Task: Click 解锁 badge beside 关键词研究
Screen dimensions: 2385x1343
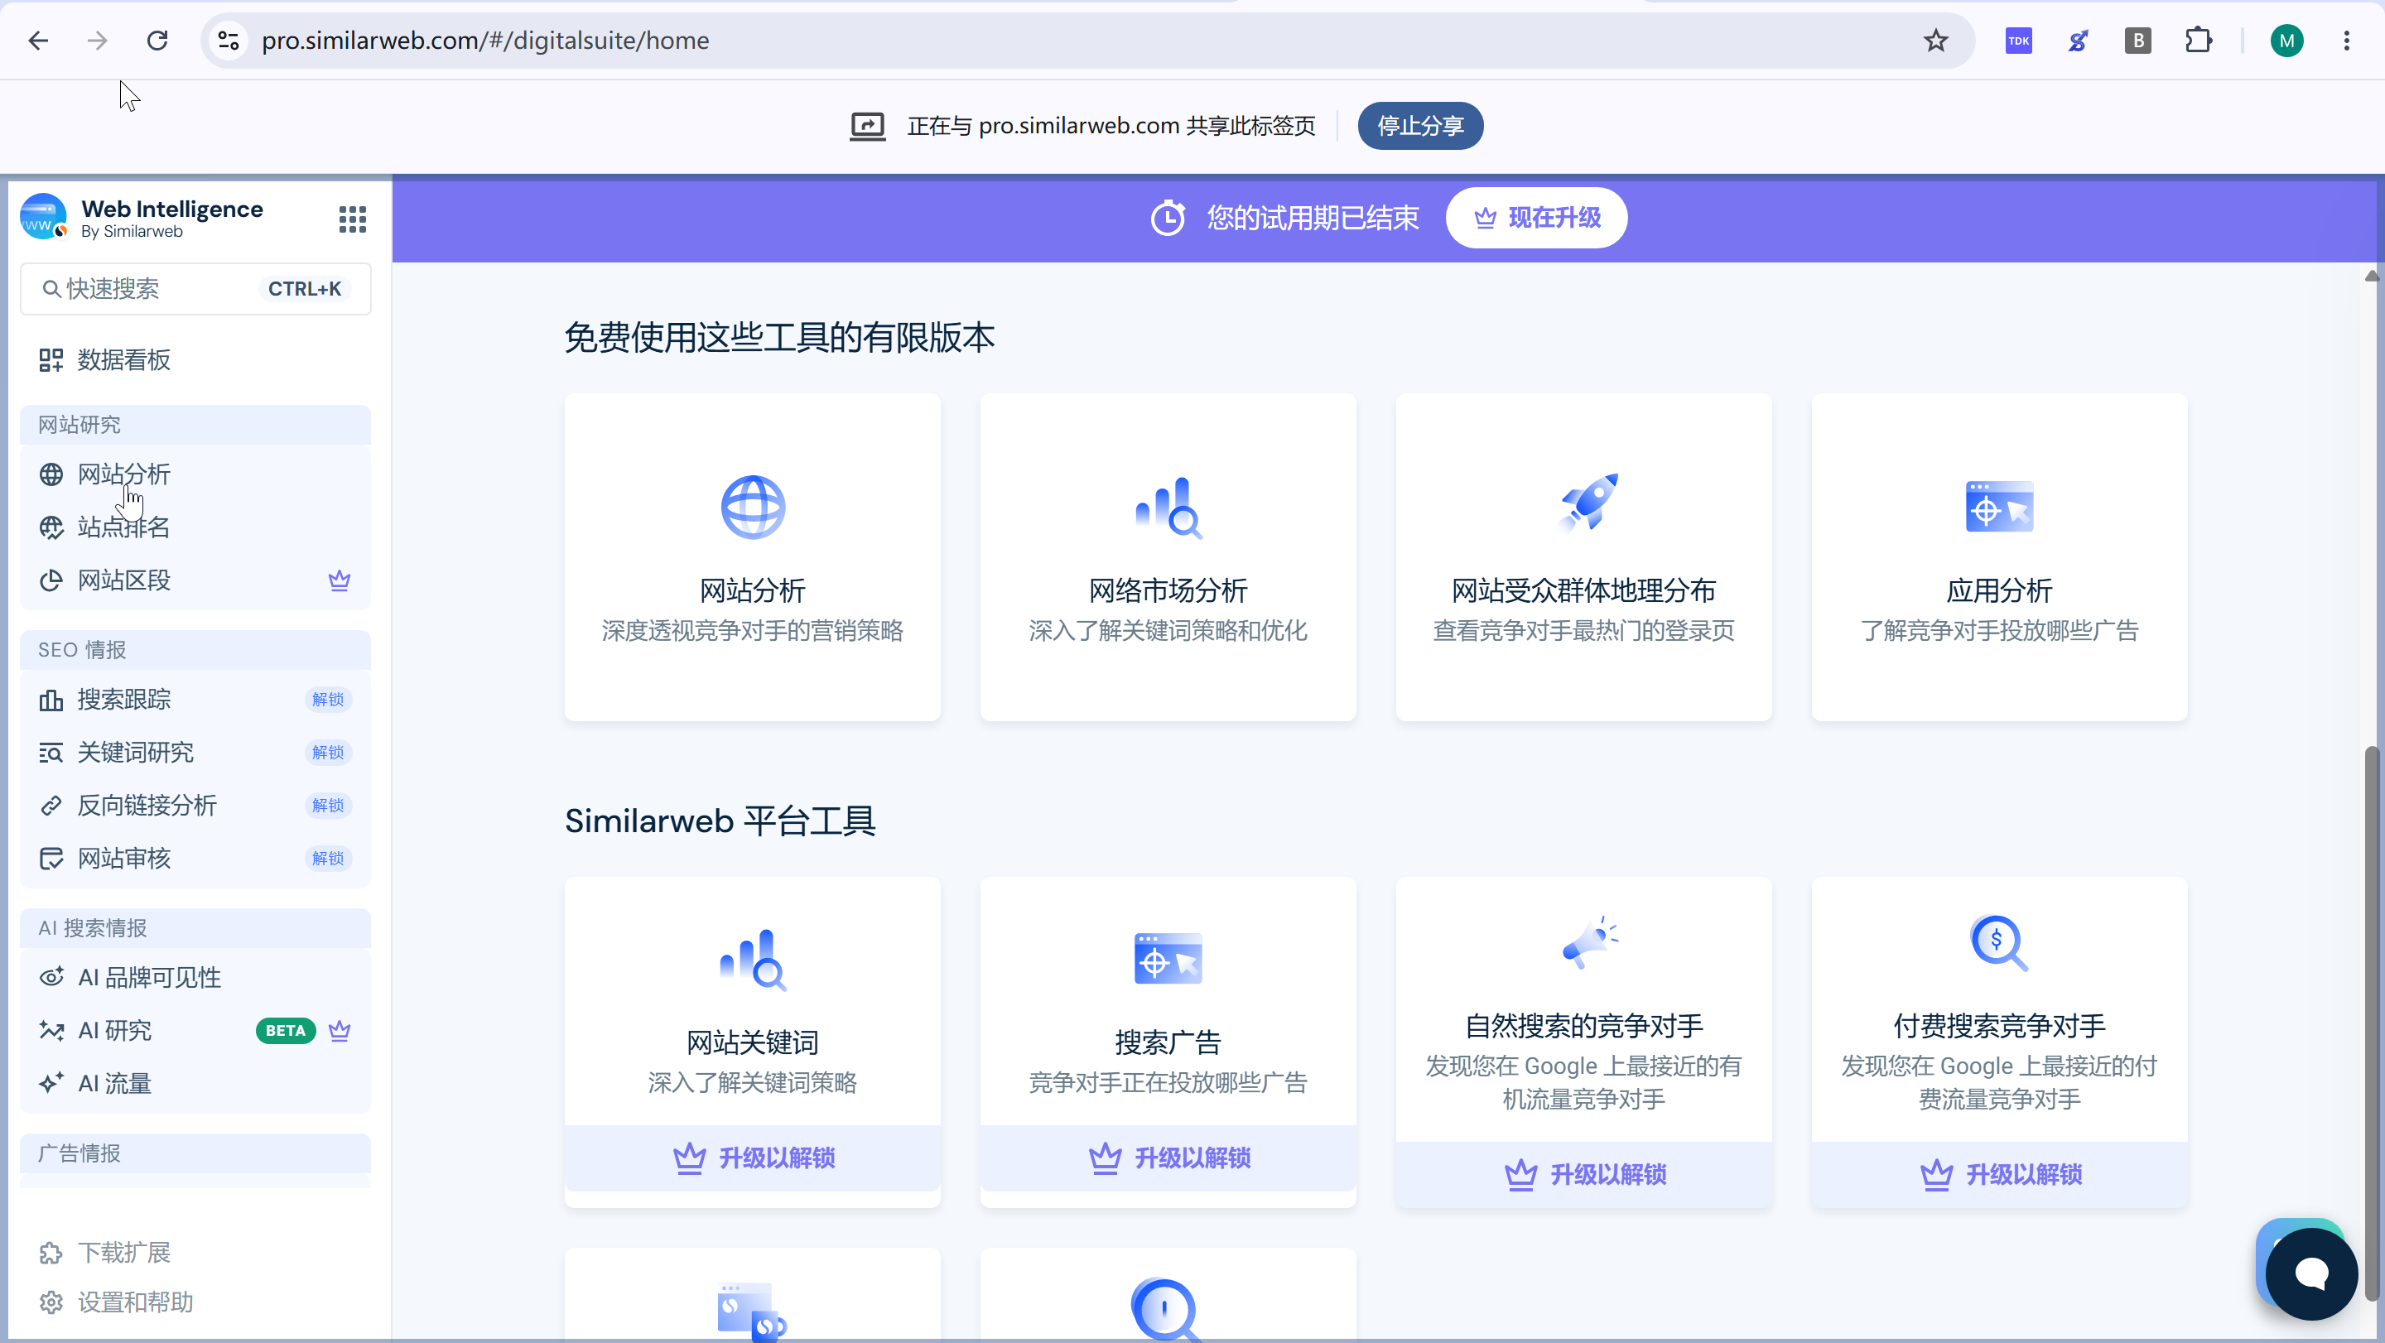Action: [x=328, y=753]
